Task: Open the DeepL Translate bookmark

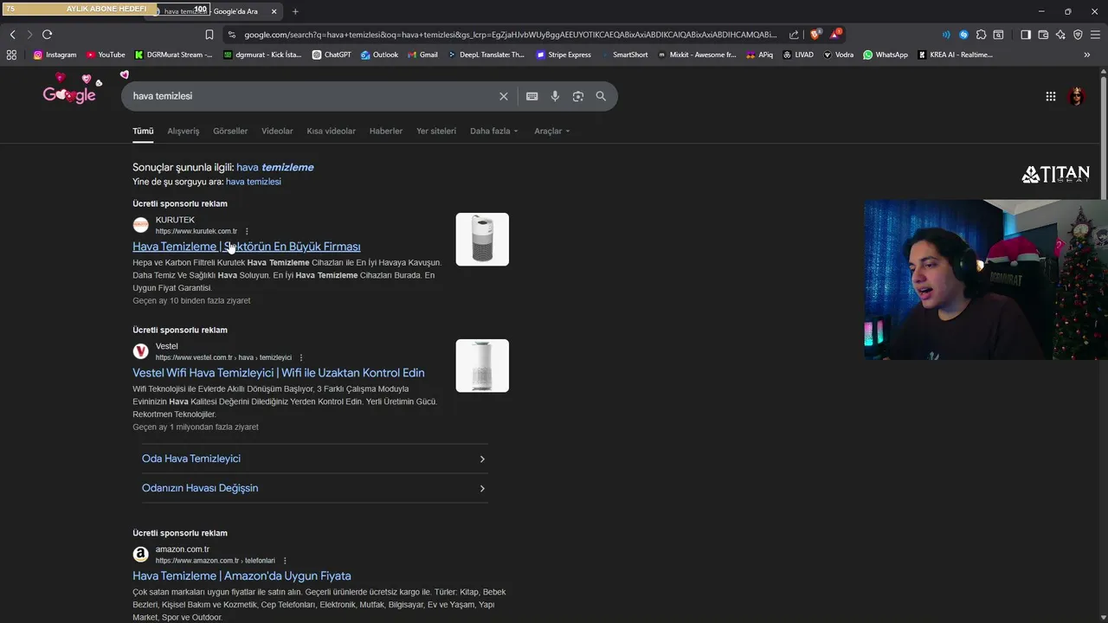Action: point(486,55)
